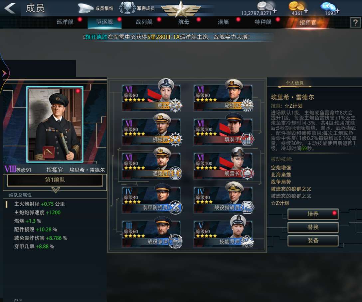This screenshot has width=362, height=302.
Task: Expand the side panel purple arrow
Action: click(x=4, y=73)
